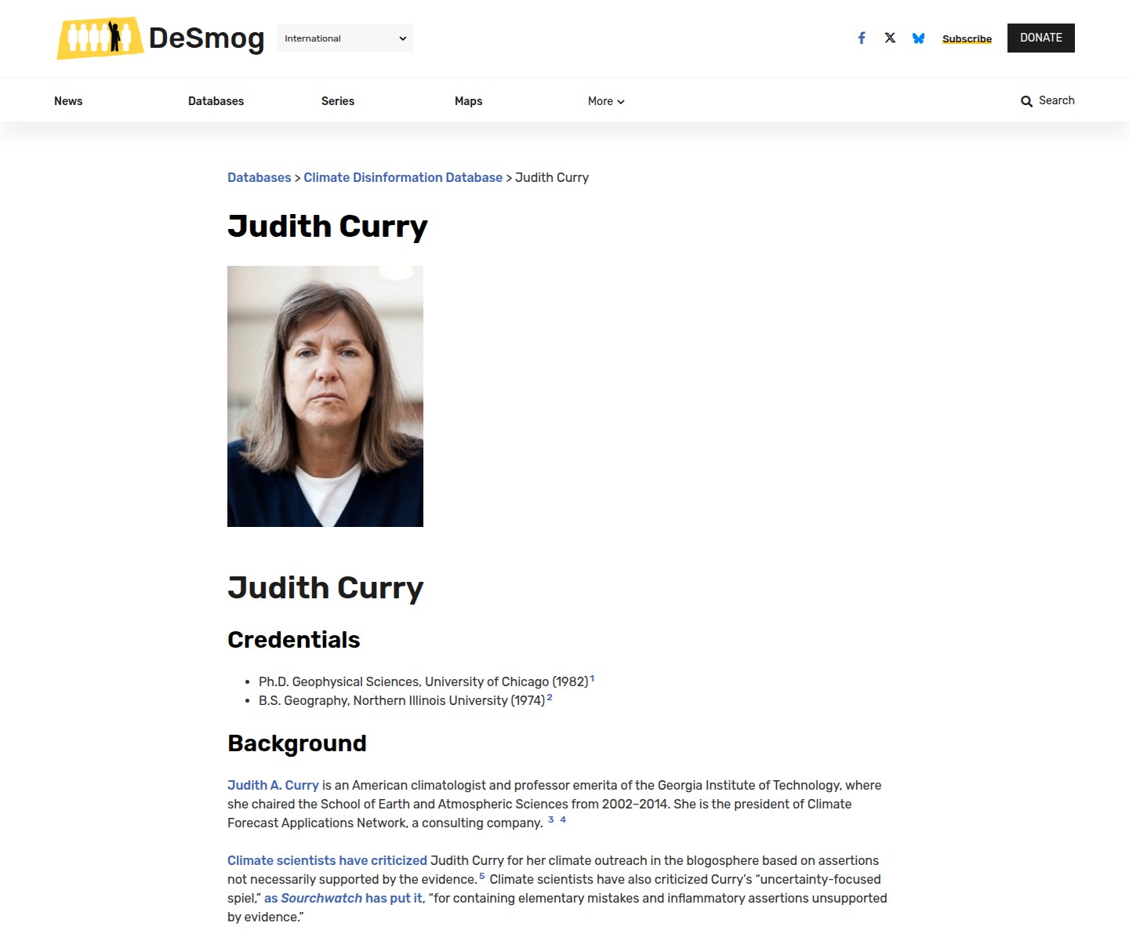Click footnote 4 in Background paragraph
1129x941 pixels.
point(563,819)
